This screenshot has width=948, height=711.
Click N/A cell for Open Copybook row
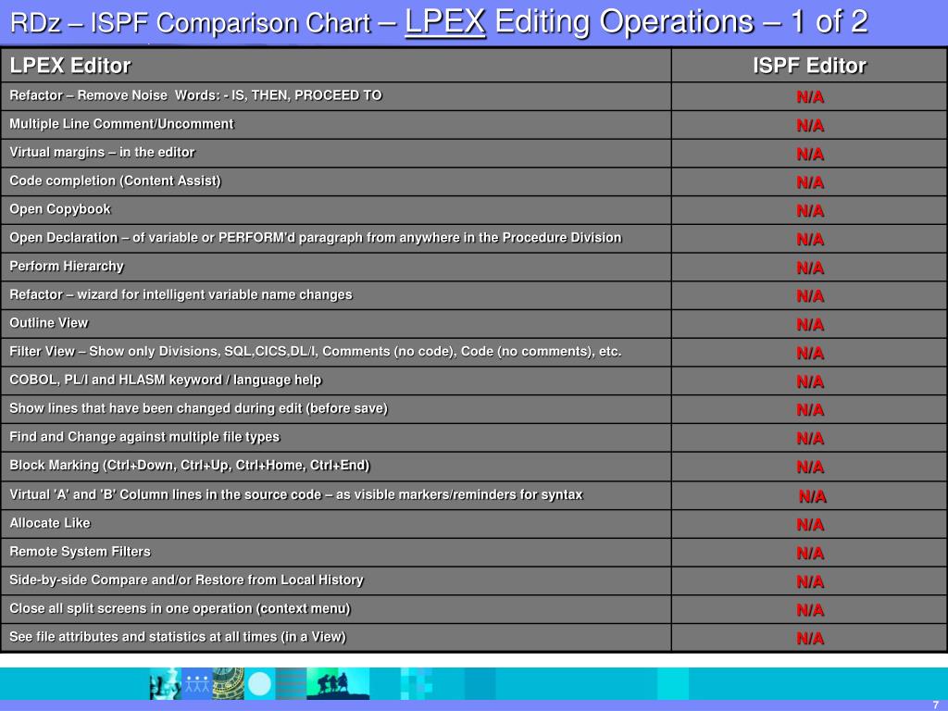click(809, 210)
